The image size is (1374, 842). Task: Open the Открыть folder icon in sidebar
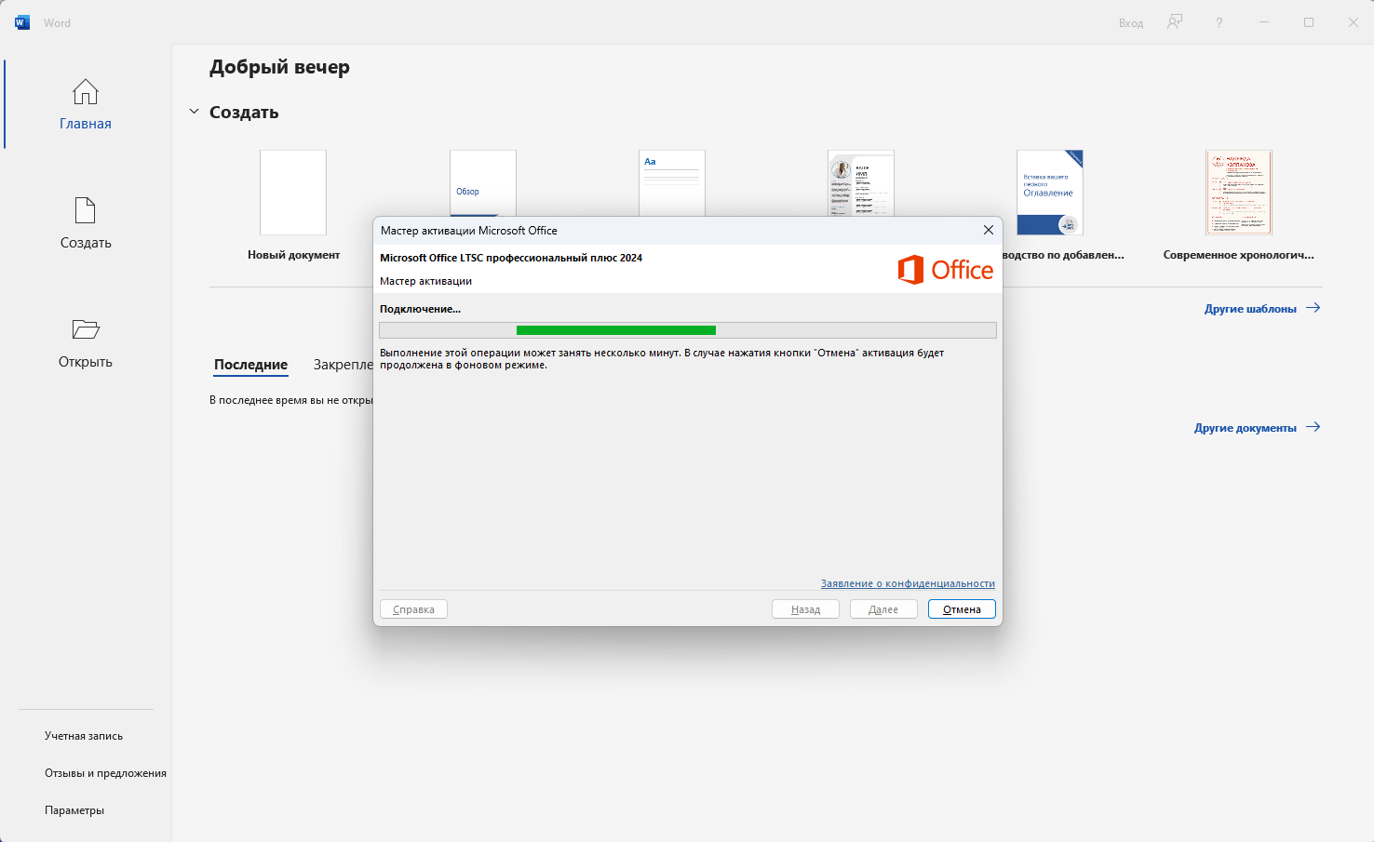coord(86,329)
